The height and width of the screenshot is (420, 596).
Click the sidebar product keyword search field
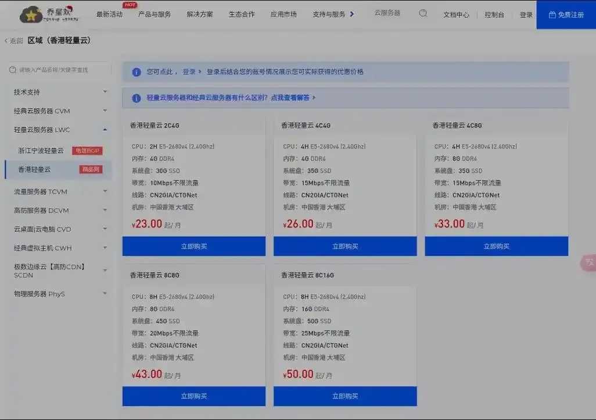[x=60, y=70]
